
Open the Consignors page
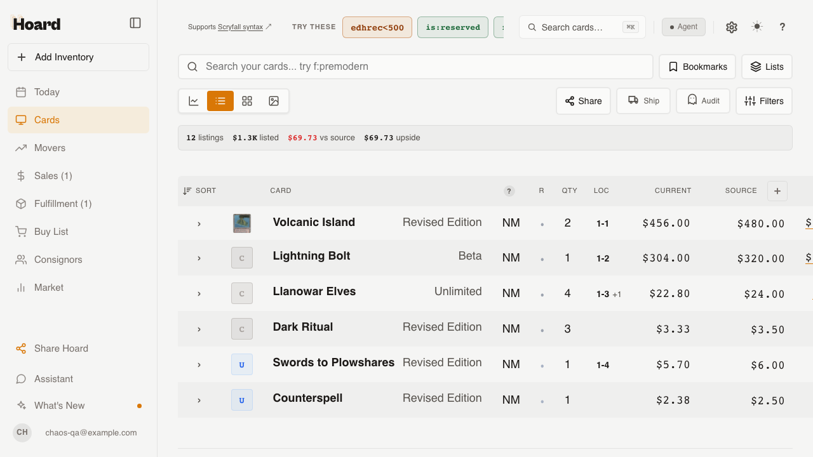tap(78, 260)
